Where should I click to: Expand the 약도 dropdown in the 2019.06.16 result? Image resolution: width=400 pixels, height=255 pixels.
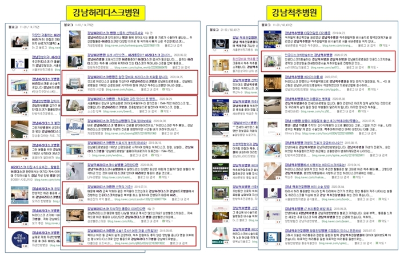tap(156, 155)
